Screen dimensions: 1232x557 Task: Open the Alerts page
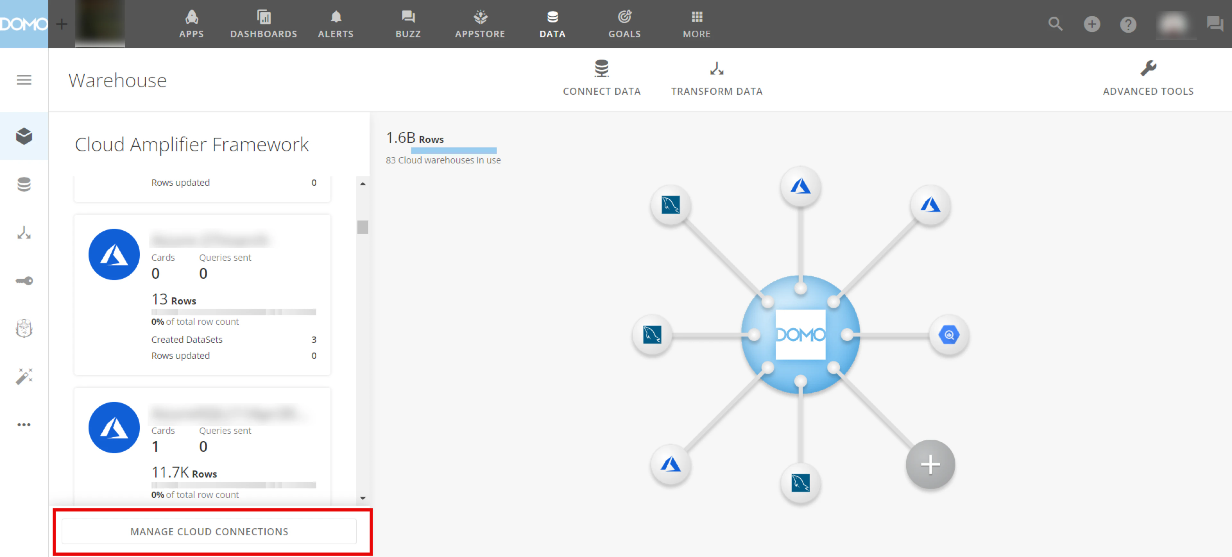pos(336,24)
